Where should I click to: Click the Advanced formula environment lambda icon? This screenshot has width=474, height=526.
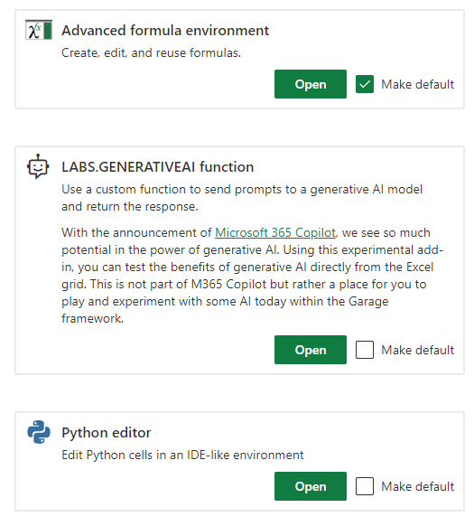coord(39,30)
